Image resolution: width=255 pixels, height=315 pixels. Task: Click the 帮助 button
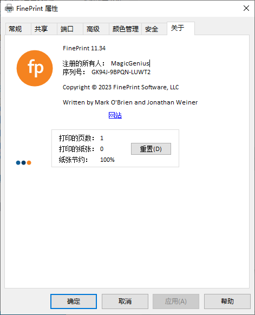pyautogui.click(x=227, y=301)
